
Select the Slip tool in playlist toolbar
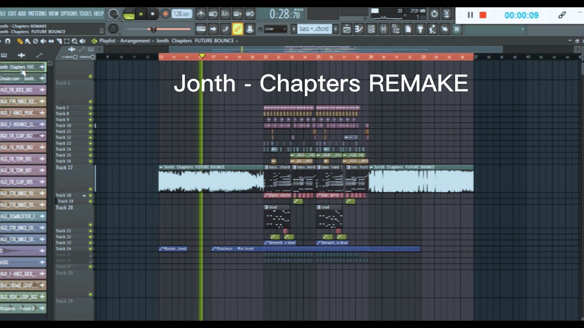click(51, 41)
